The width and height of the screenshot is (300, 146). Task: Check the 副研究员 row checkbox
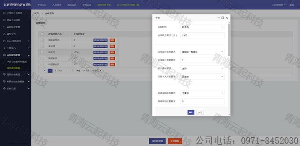pyautogui.click(x=42, y=58)
